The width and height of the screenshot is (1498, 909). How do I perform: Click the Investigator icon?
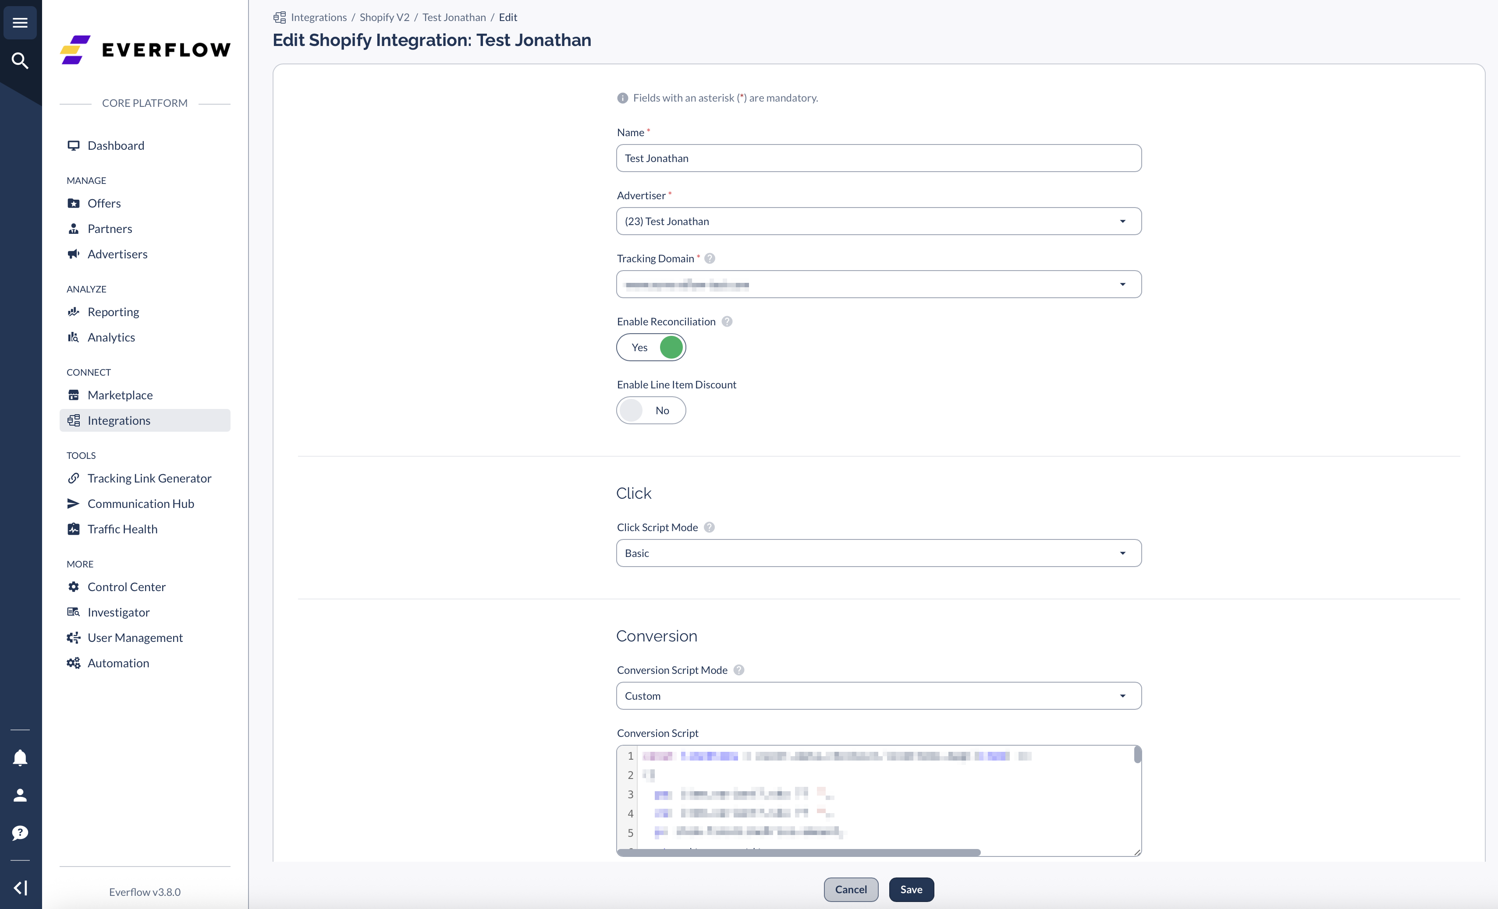(x=74, y=612)
